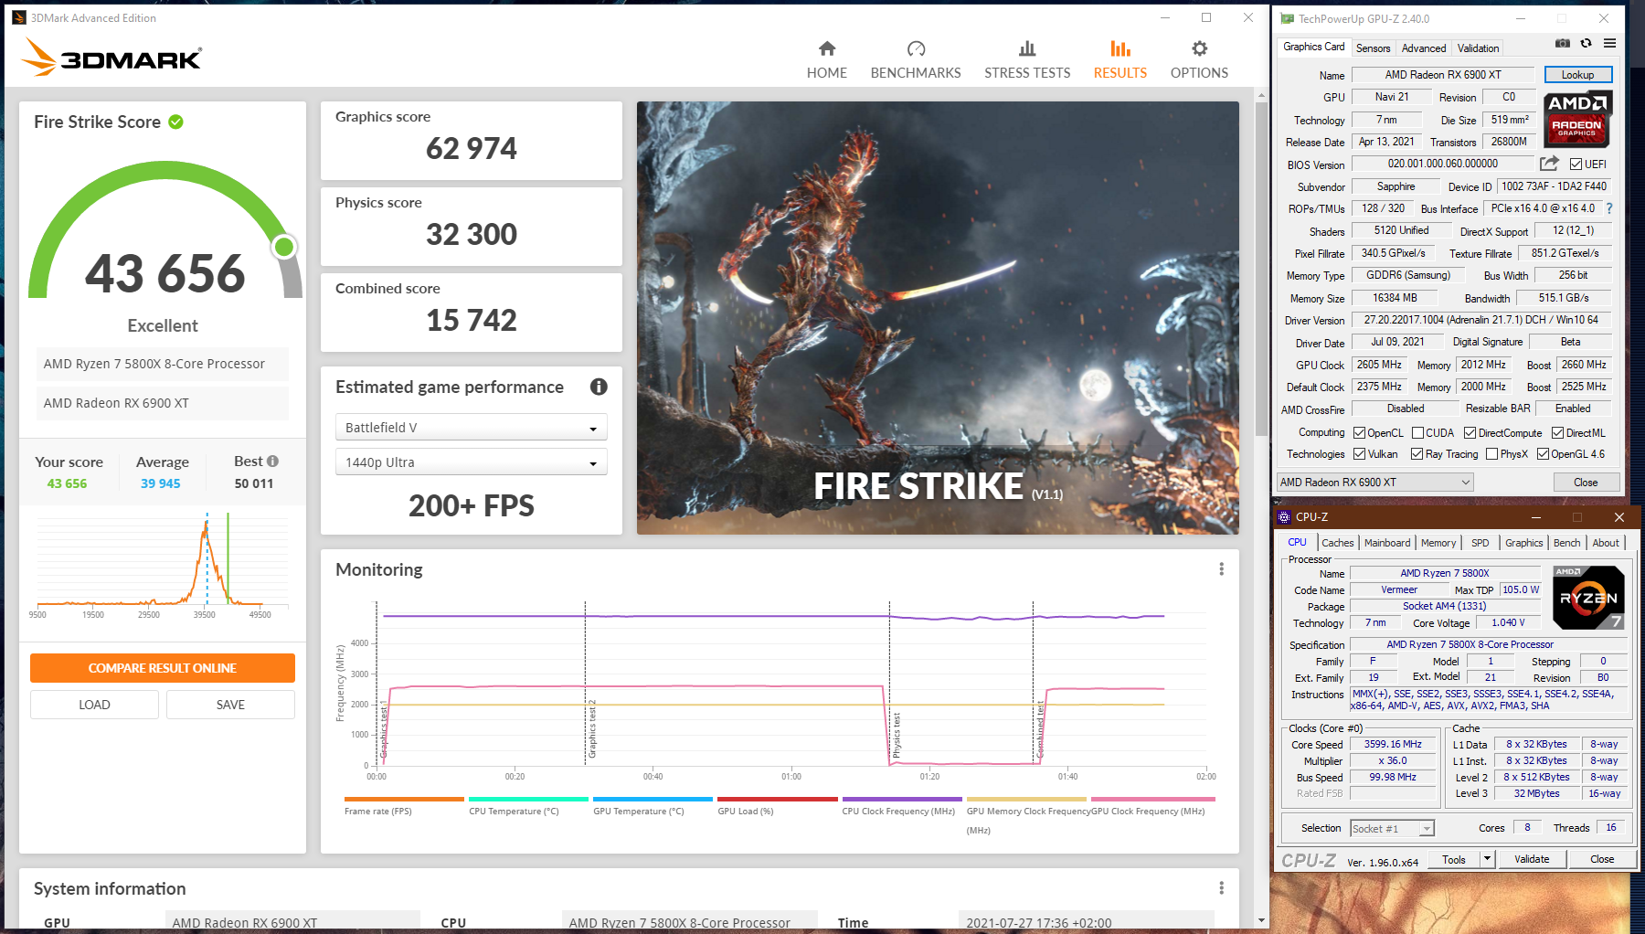Switch to the Memory tab in CPU-Z
Viewport: 1645px width, 934px height.
(1438, 543)
